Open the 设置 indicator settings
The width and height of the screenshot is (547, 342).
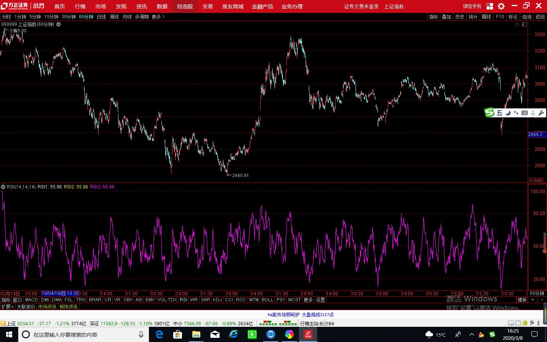click(321, 300)
